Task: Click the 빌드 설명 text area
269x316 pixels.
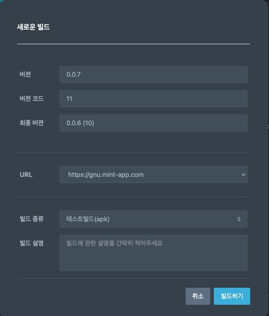Action: pos(153,253)
